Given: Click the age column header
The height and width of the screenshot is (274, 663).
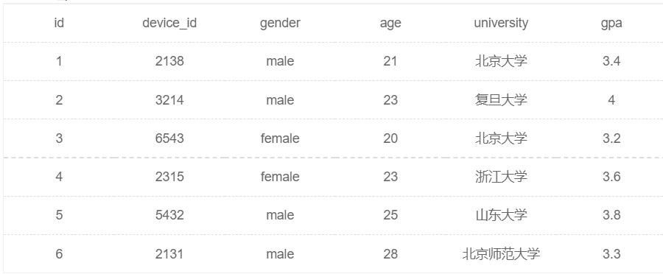Looking at the screenshot, I should (x=390, y=23).
